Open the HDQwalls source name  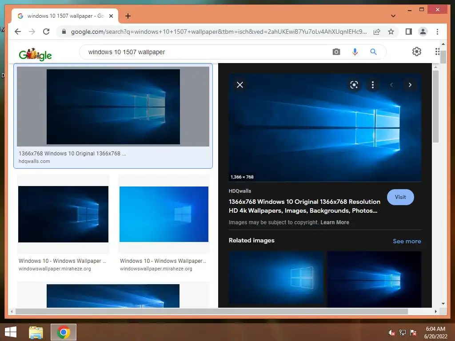(239, 191)
